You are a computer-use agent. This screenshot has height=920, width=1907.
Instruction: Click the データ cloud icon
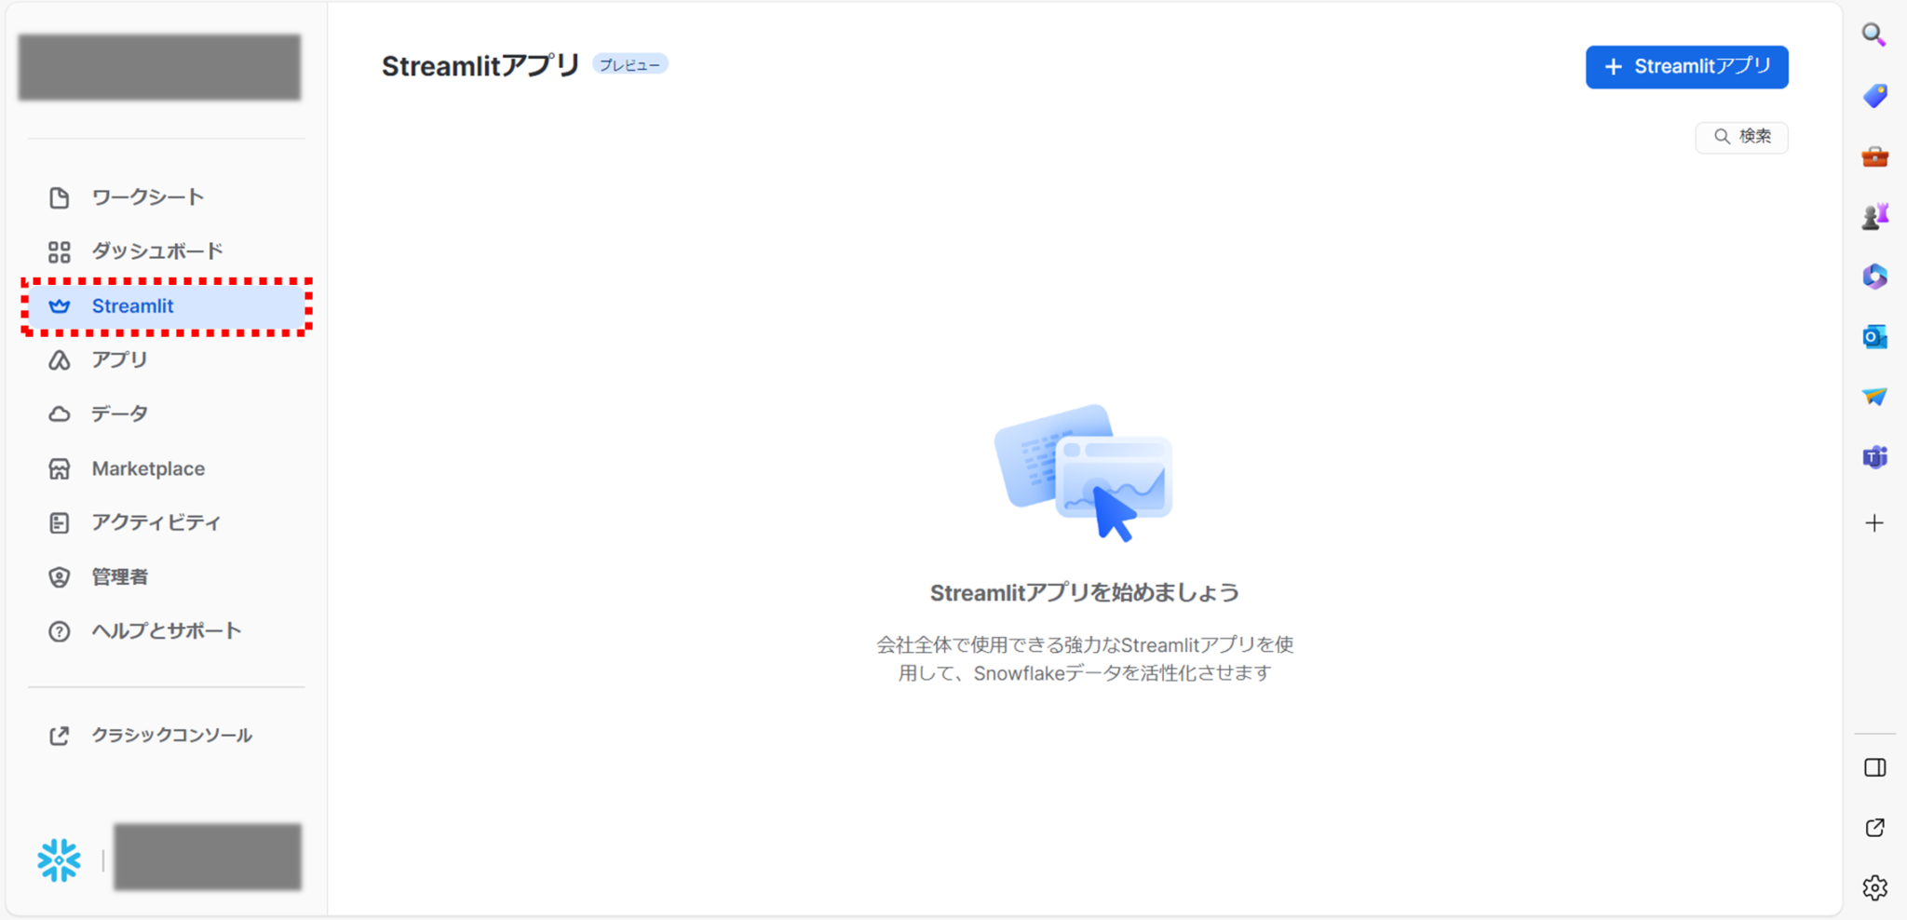point(59,413)
